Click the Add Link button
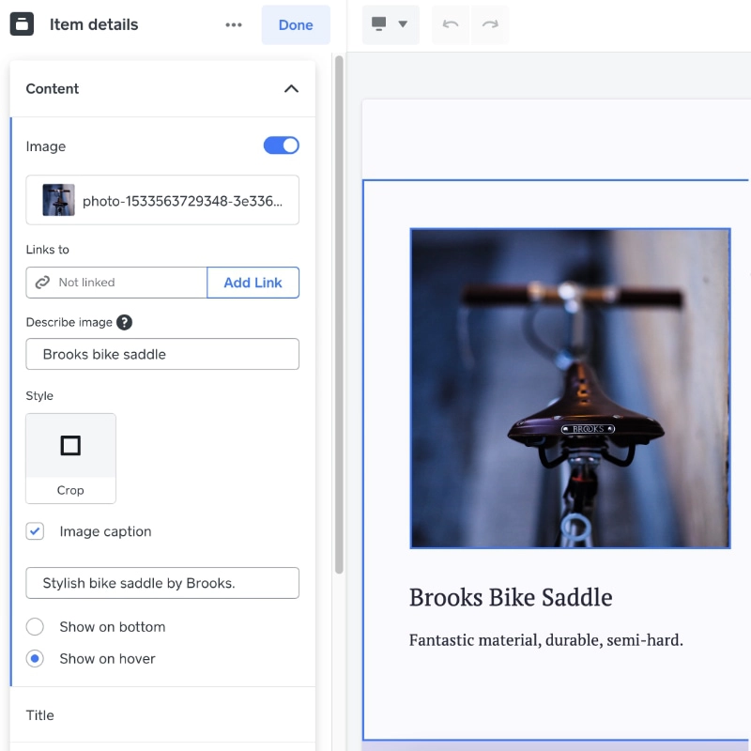 click(253, 283)
